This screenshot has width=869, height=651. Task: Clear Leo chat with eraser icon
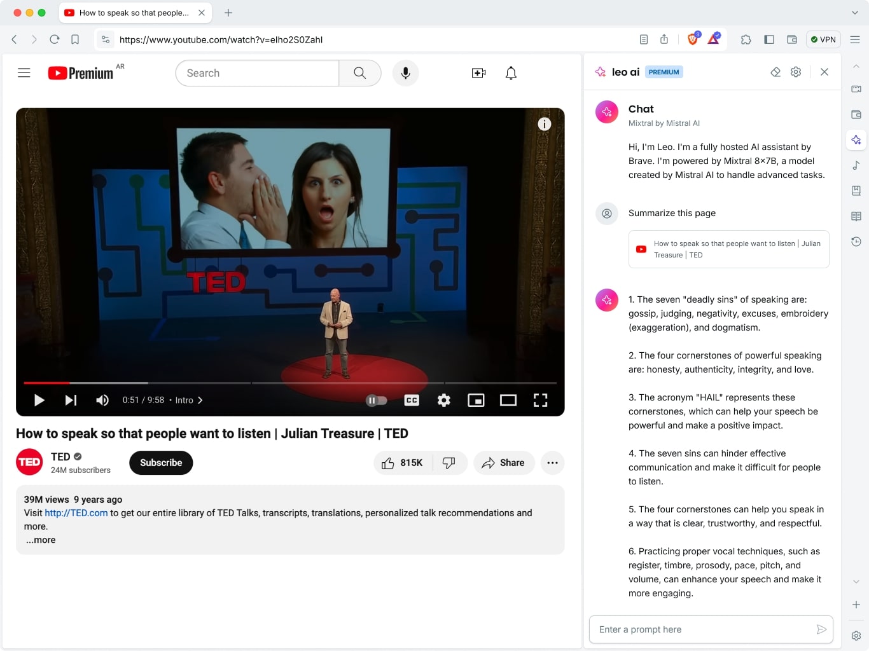775,72
